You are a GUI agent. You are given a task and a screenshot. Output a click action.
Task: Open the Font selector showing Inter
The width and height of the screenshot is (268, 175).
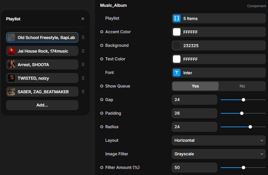pyautogui.click(x=219, y=73)
